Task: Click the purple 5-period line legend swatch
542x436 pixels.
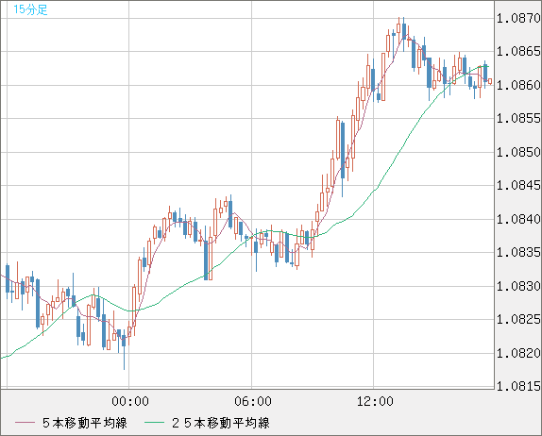Action: [x=25, y=423]
